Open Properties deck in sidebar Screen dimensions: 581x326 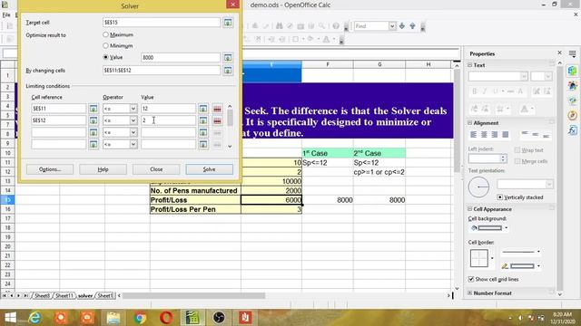click(573, 71)
